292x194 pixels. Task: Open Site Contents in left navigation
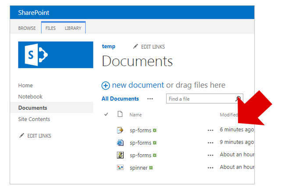point(34,119)
